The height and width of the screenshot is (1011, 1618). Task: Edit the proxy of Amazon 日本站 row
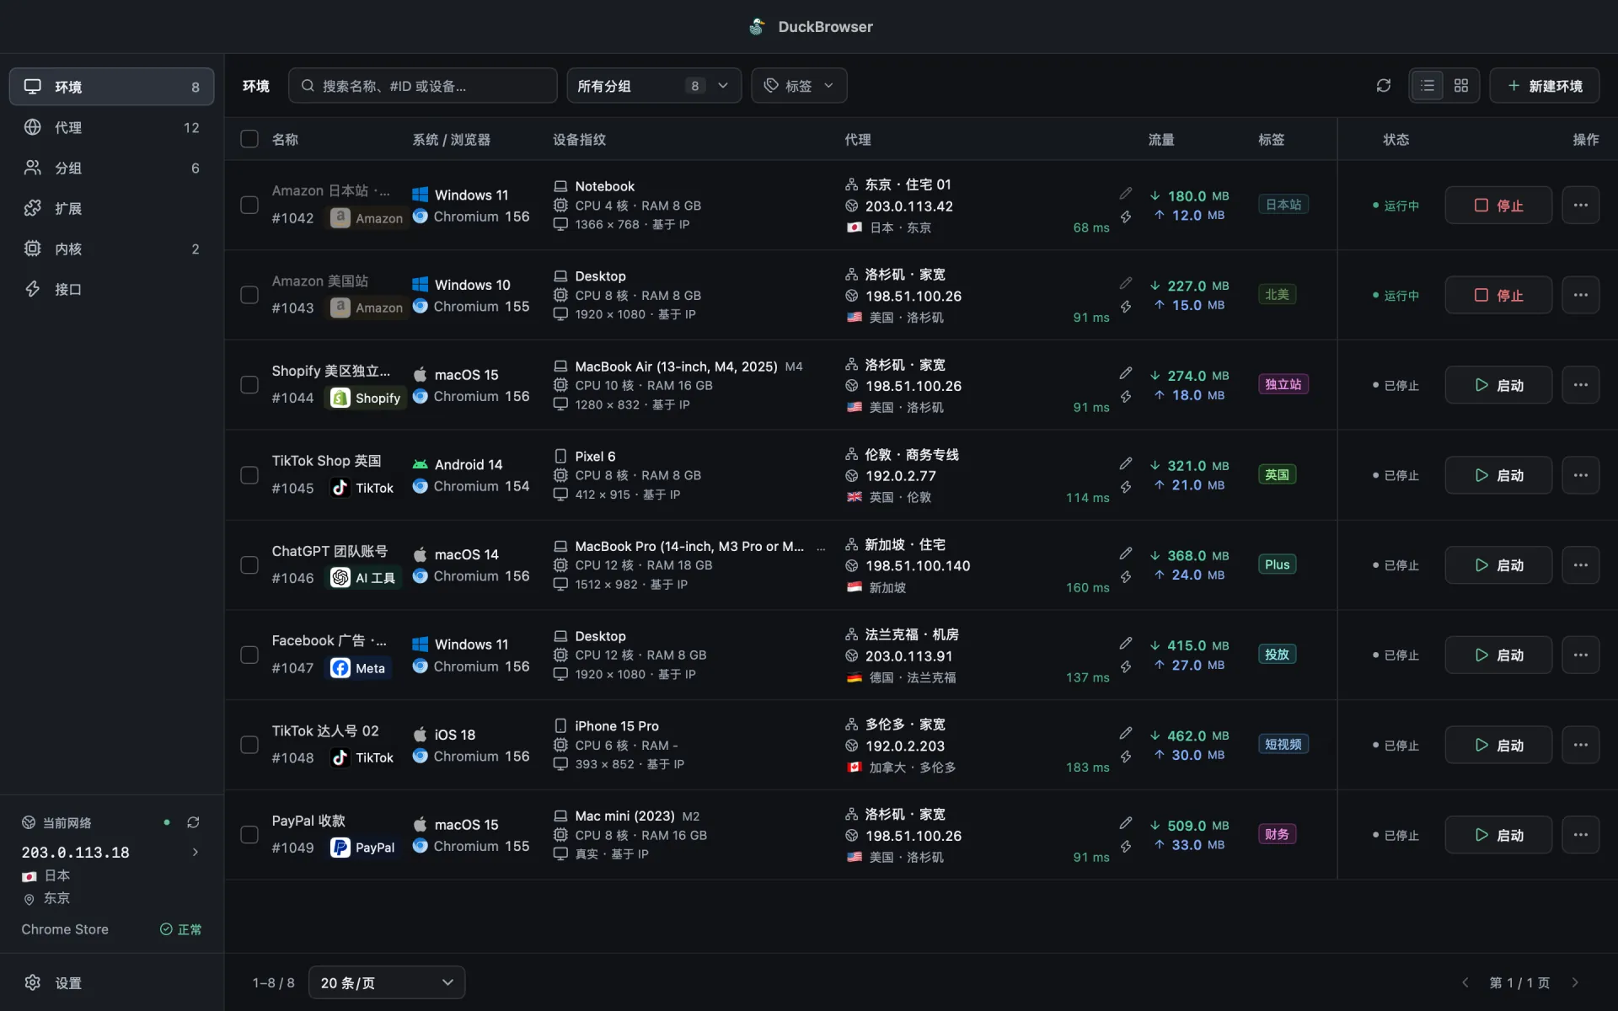point(1125,194)
